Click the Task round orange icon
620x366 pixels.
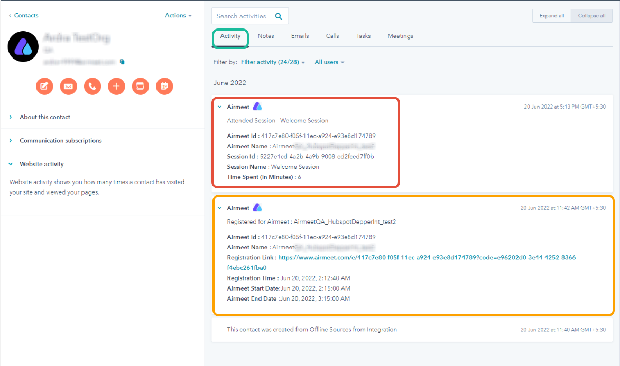click(141, 86)
